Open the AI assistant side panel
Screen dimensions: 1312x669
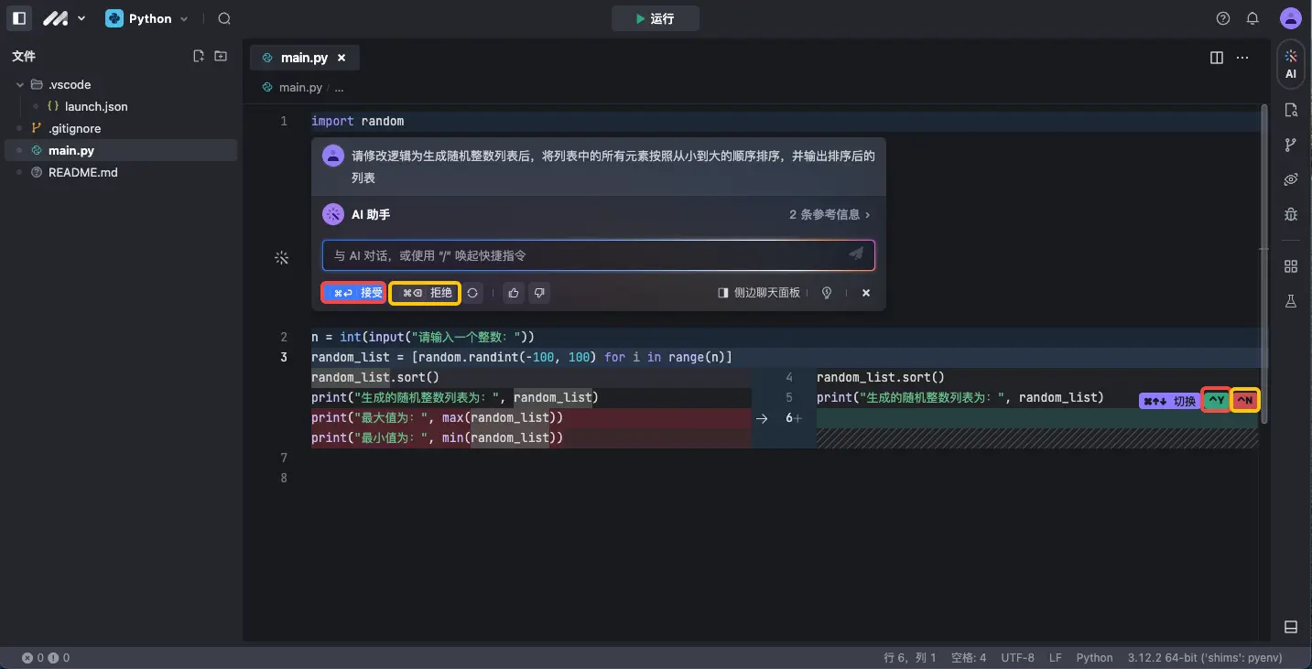pos(1291,64)
